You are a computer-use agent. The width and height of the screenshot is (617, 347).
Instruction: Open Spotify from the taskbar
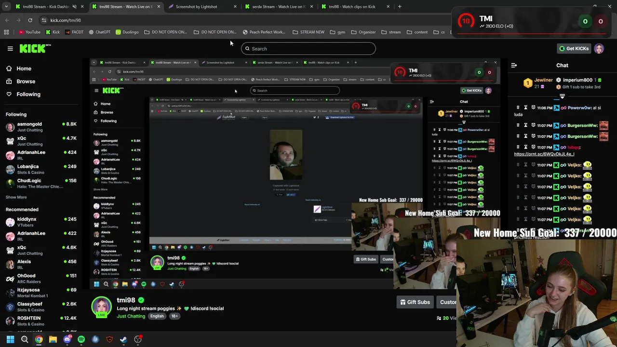[81, 339]
